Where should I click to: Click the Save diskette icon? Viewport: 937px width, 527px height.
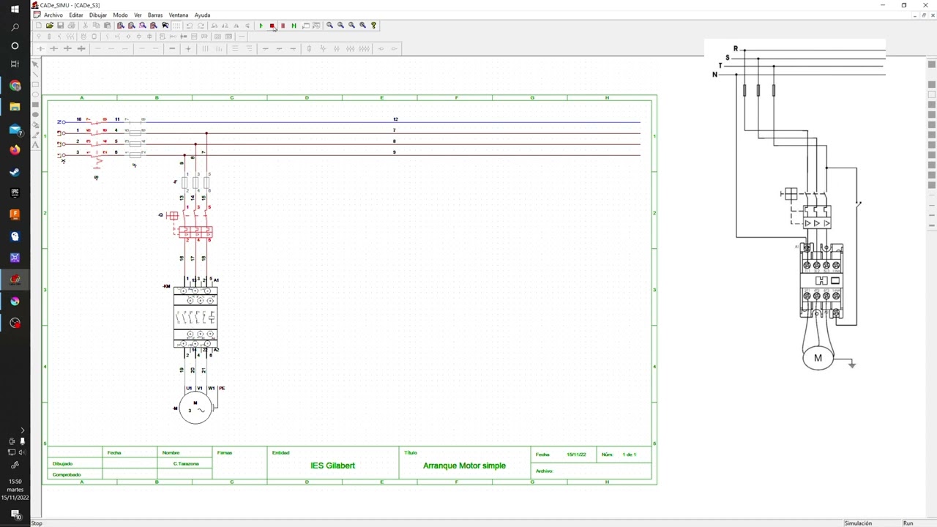click(60, 26)
